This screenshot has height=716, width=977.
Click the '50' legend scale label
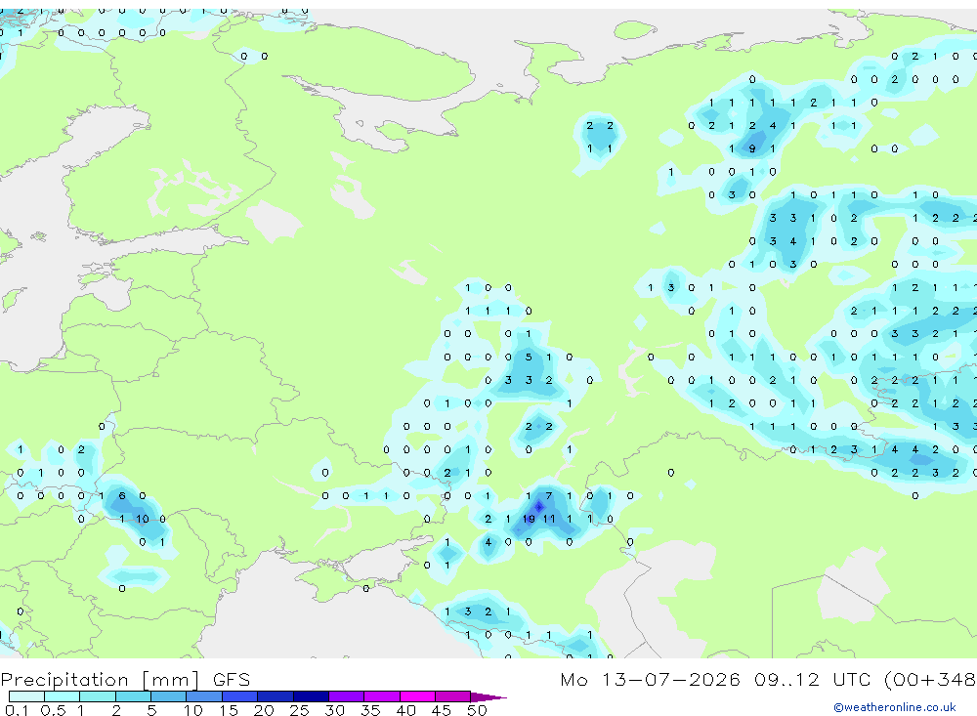(478, 710)
